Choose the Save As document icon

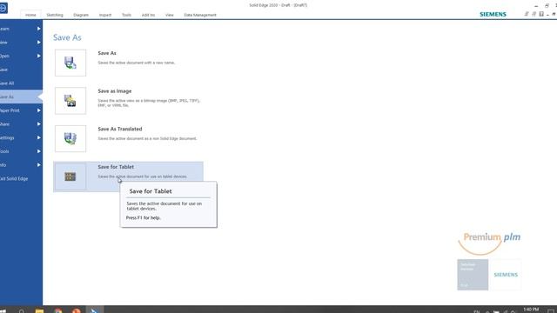click(x=70, y=63)
